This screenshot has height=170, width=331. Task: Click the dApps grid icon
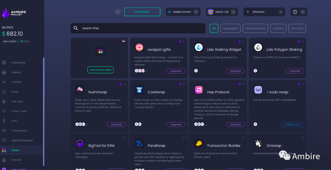click(x=4, y=150)
